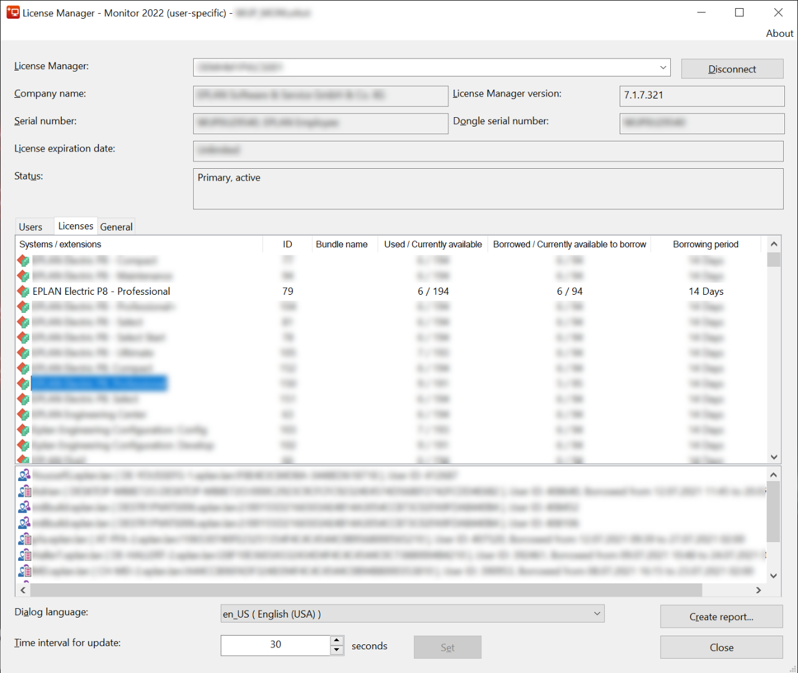Open the About menu
This screenshot has height=673, width=798.
[779, 33]
